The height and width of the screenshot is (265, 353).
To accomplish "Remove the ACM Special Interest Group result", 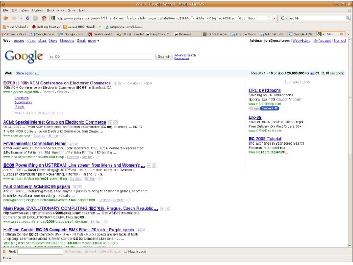I will coord(116,122).
